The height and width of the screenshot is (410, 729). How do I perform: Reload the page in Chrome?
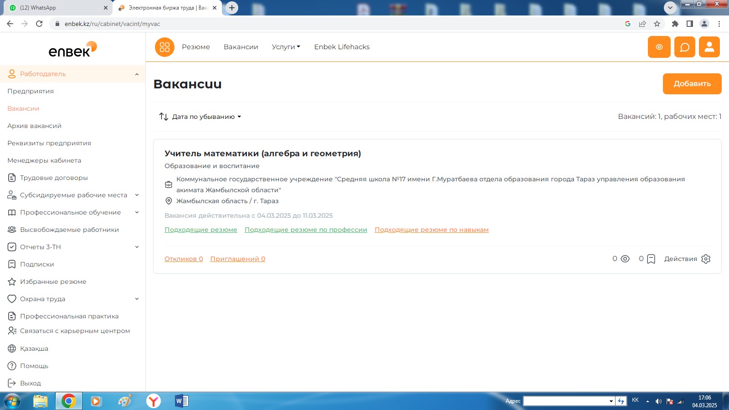click(x=39, y=24)
